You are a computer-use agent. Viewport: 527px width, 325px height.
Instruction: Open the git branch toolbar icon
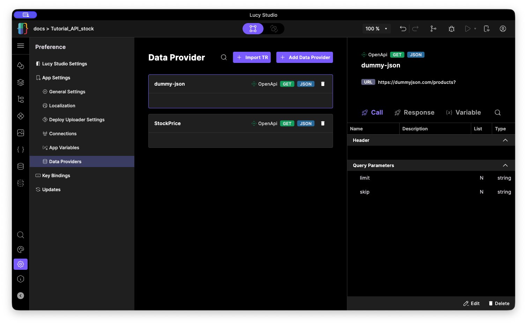tap(433, 29)
